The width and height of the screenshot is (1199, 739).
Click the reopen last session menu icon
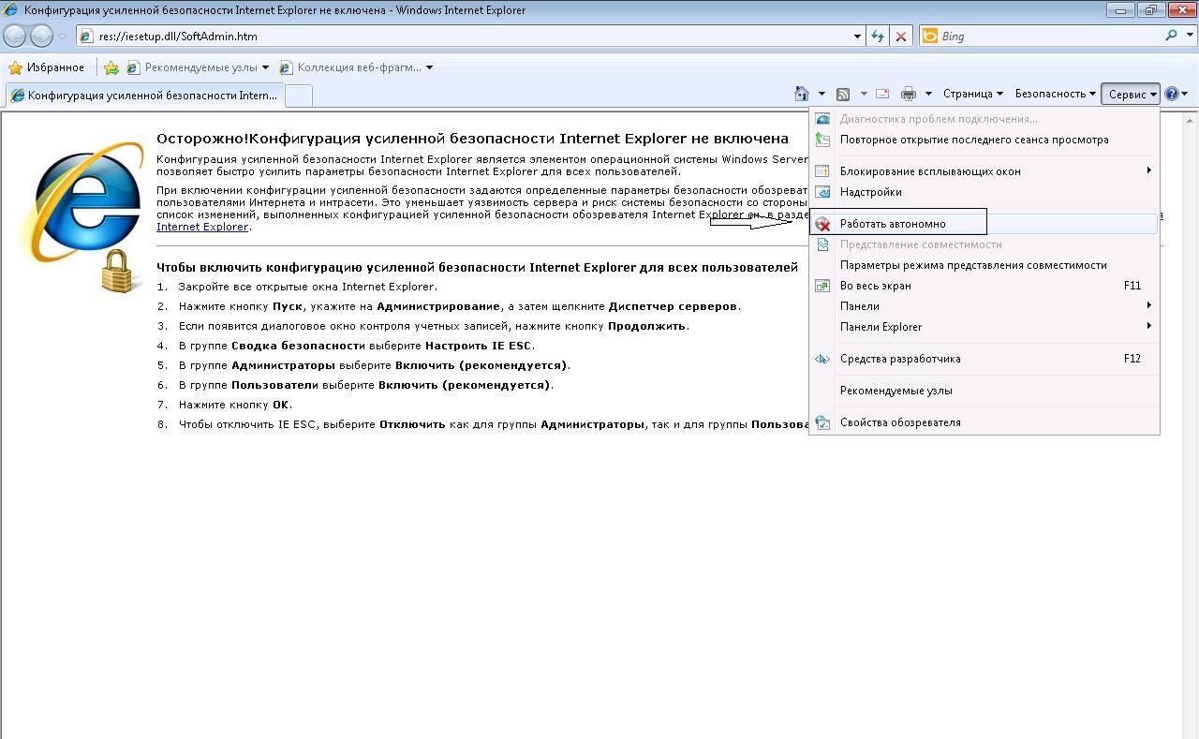point(822,140)
